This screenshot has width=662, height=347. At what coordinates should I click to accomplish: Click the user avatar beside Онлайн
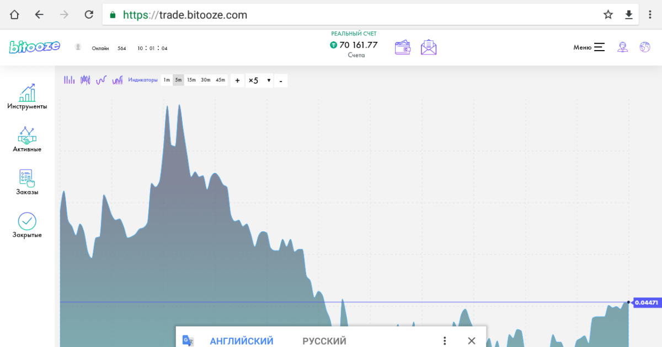78,47
